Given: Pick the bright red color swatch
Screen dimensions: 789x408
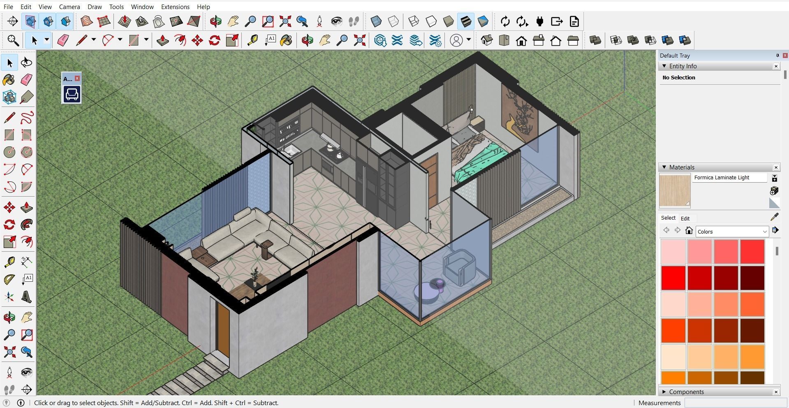Looking at the screenshot, I should (673, 278).
